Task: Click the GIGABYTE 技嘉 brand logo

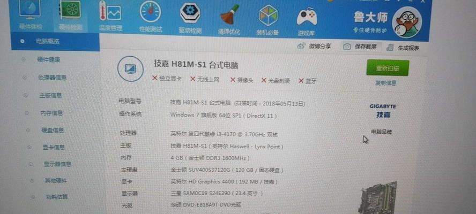Action: pyautogui.click(x=383, y=111)
